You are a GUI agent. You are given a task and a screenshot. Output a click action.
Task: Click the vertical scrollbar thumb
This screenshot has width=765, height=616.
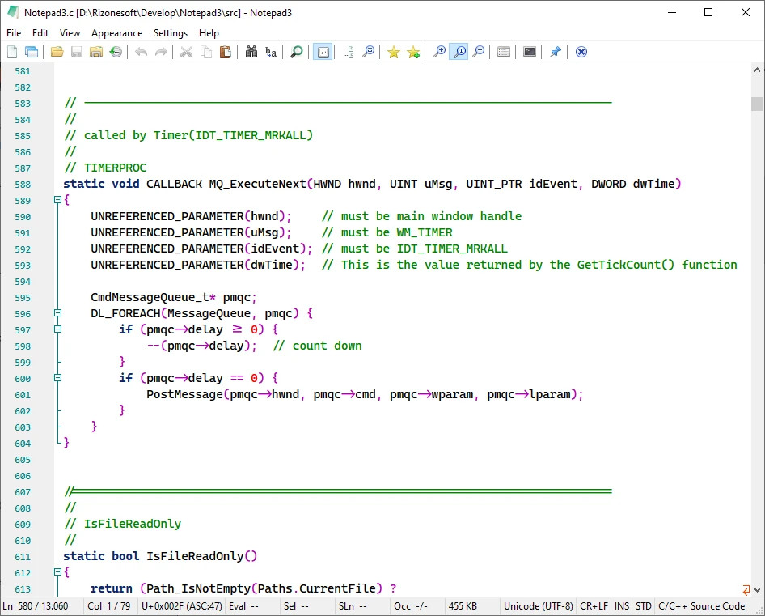[757, 104]
